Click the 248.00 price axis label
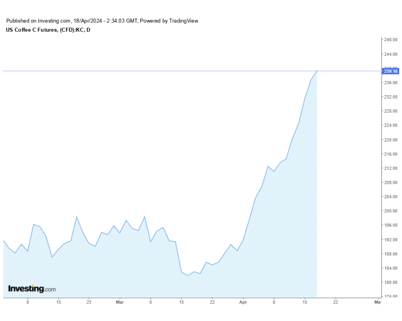This screenshot has height=321, width=402. click(x=391, y=40)
